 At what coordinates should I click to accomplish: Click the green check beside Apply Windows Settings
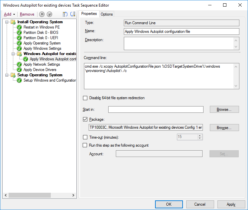click(19, 48)
